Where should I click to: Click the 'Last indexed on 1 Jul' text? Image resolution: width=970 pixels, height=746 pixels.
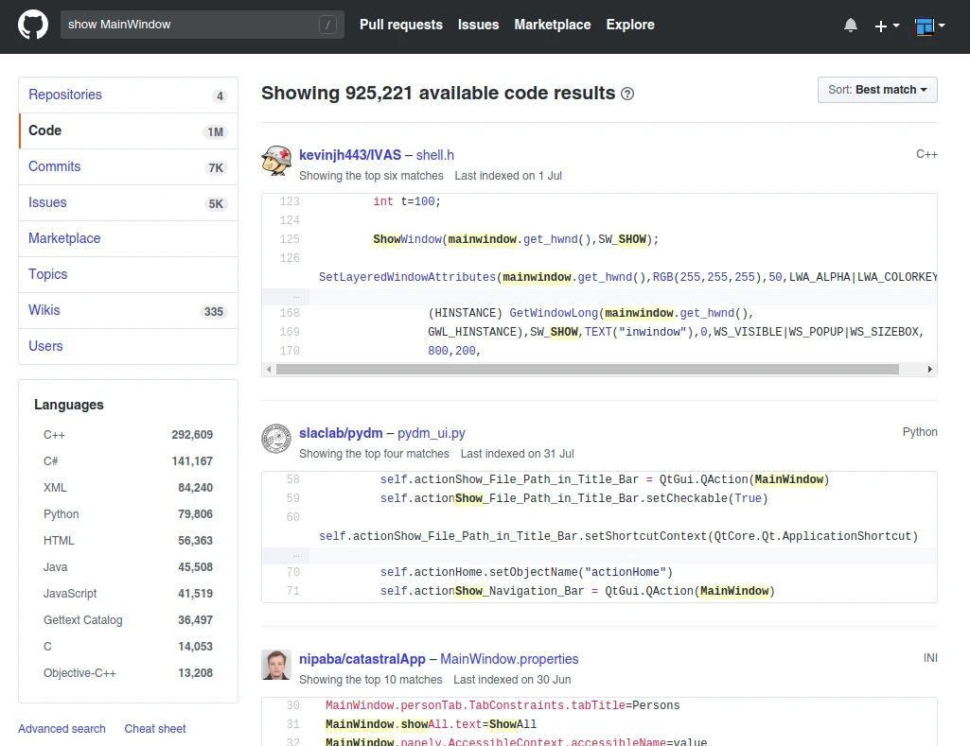click(508, 176)
